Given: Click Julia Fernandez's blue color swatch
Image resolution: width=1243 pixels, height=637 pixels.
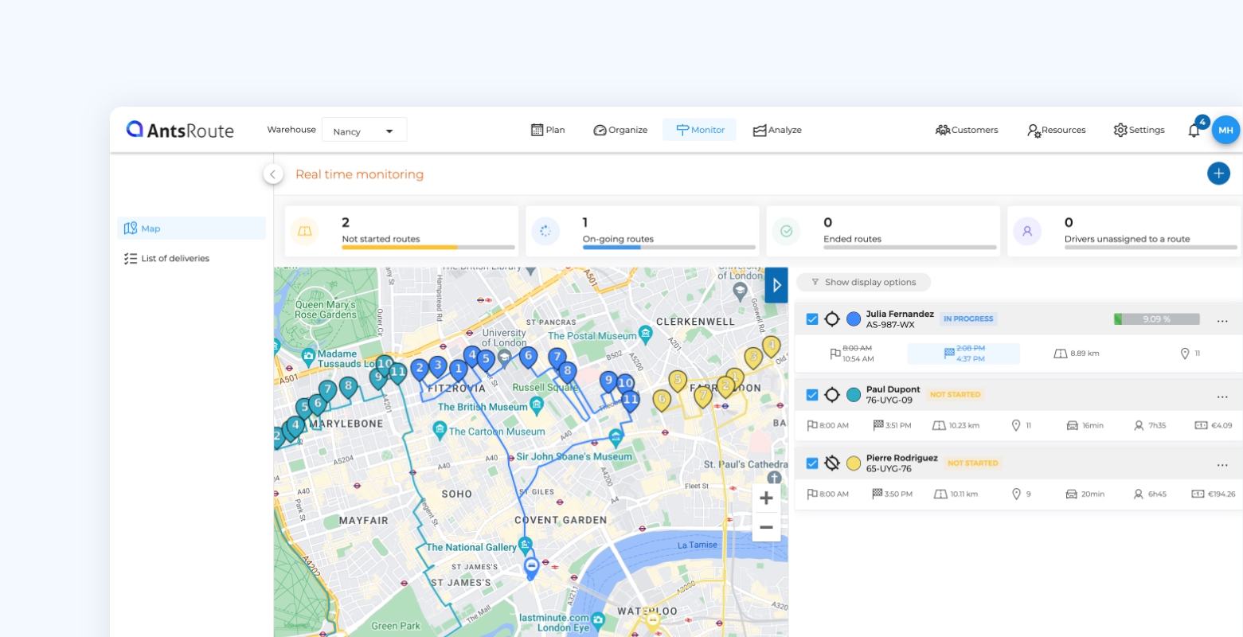Looking at the screenshot, I should [854, 319].
